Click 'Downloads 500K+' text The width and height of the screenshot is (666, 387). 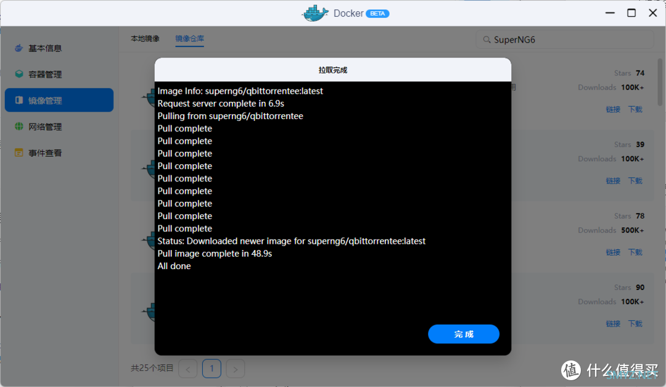(610, 230)
